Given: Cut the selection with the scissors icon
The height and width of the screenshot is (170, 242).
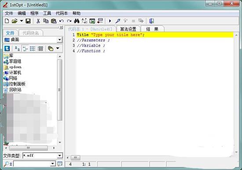Looking at the screenshot, I should [38, 21].
